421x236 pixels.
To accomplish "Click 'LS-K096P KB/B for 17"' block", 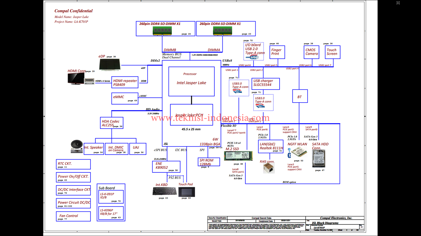I will pyautogui.click(x=111, y=213).
